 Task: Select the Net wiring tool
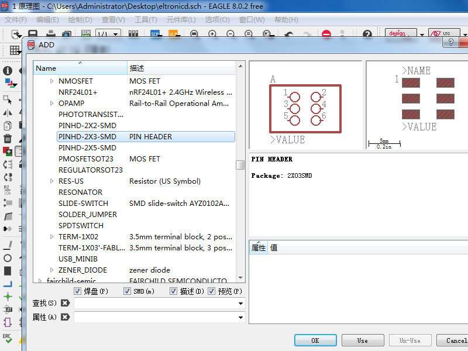point(8,284)
